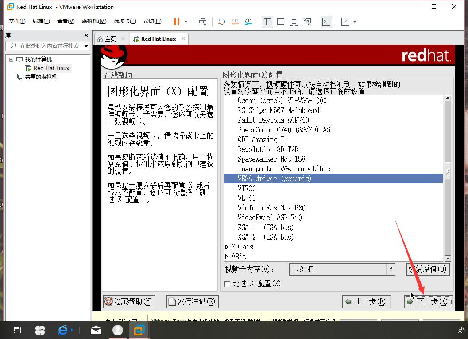468x339 pixels.
Task: Select VideoExcel AGP 740 entry
Action: point(333,218)
